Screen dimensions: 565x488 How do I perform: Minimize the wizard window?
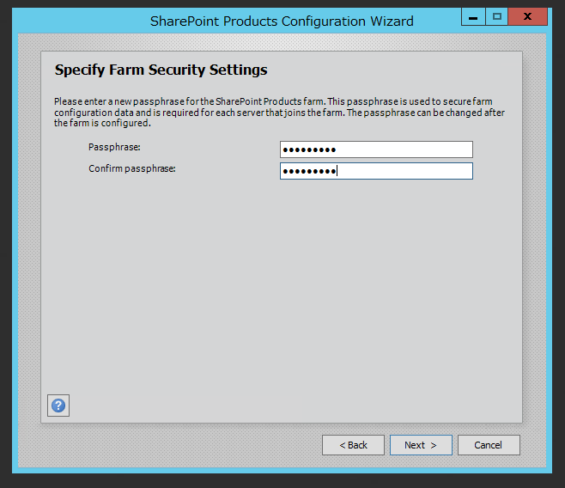coord(473,16)
